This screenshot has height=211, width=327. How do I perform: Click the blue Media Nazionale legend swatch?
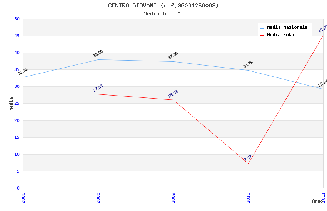pos(262,28)
